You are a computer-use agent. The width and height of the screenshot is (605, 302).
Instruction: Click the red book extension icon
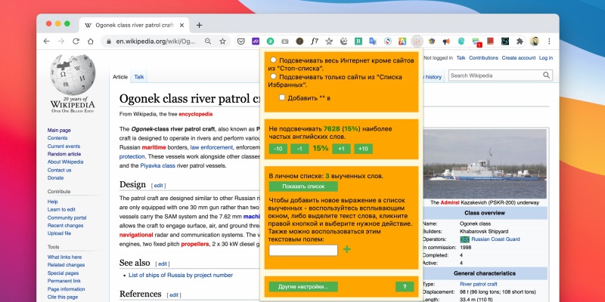pyautogui.click(x=490, y=42)
